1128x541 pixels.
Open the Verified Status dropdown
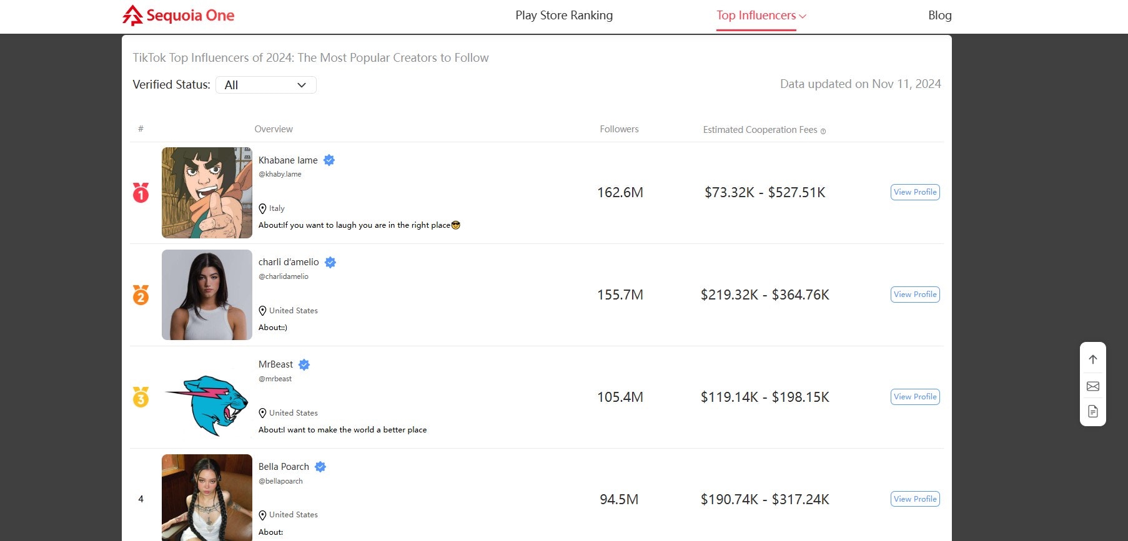pos(266,85)
